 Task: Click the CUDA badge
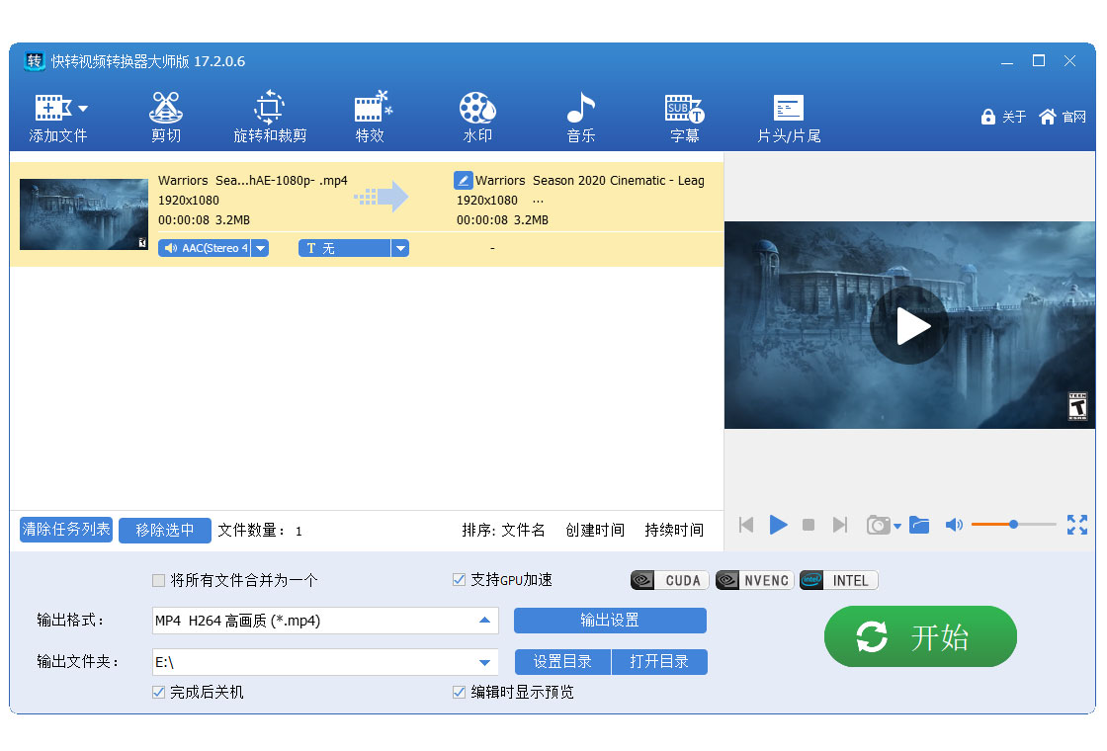tap(669, 580)
